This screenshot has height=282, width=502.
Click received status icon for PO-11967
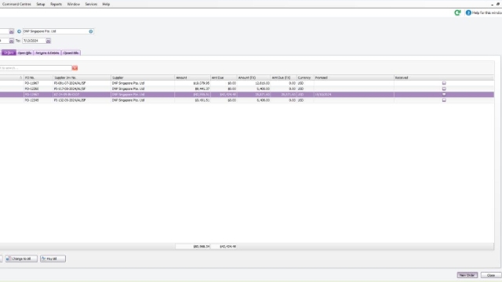tap(444, 83)
